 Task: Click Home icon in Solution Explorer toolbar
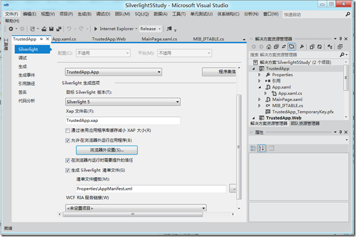tap(269, 47)
